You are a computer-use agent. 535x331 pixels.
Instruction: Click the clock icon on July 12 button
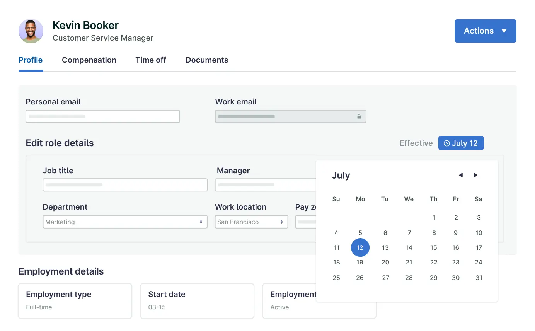(446, 143)
